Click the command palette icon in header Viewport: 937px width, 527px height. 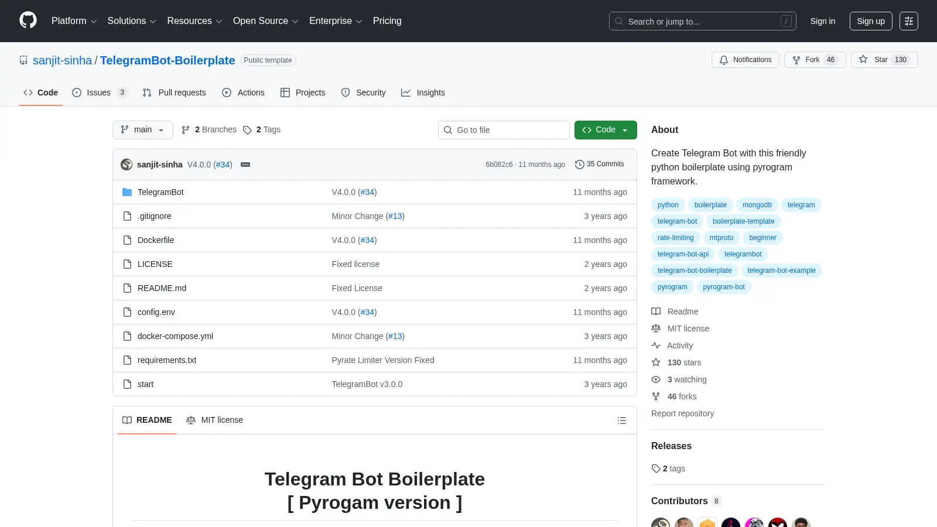(x=909, y=21)
